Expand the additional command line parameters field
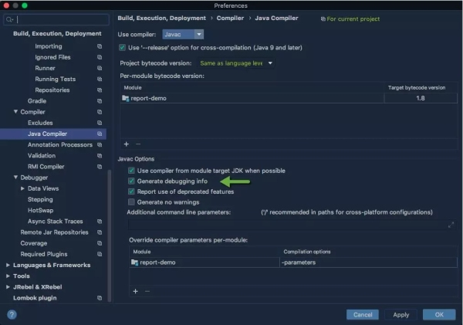The image size is (463, 325). point(451,225)
